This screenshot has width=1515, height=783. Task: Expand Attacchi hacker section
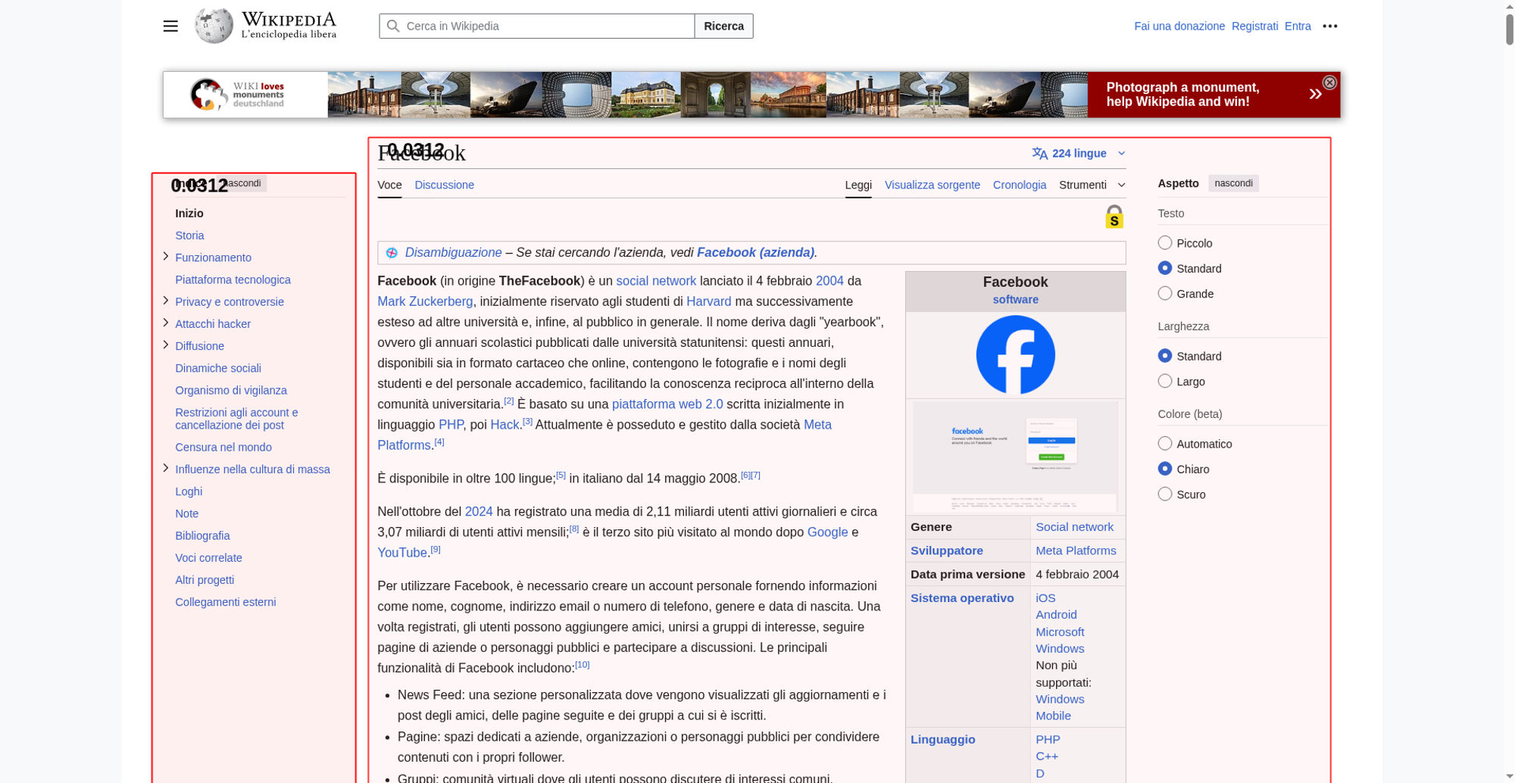point(166,323)
